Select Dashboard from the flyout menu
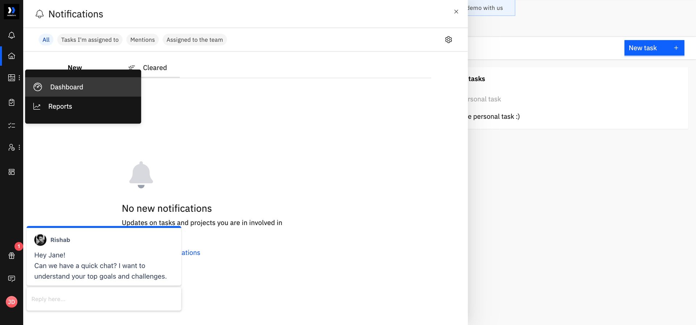 pyautogui.click(x=67, y=87)
